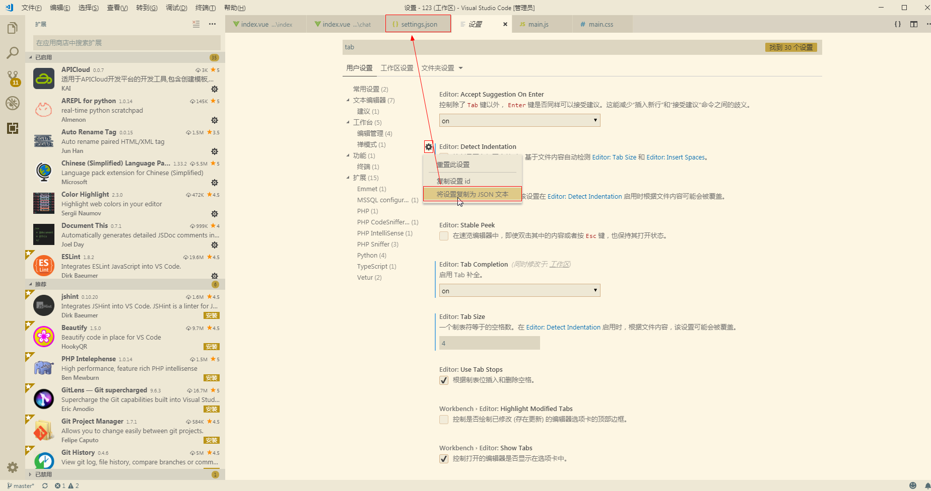The image size is (931, 491).
Task: Open the Color Highlight gear menu
Action: (x=215, y=214)
